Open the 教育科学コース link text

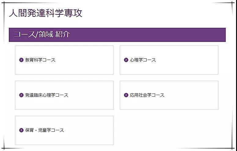pyautogui.click(x=40, y=60)
